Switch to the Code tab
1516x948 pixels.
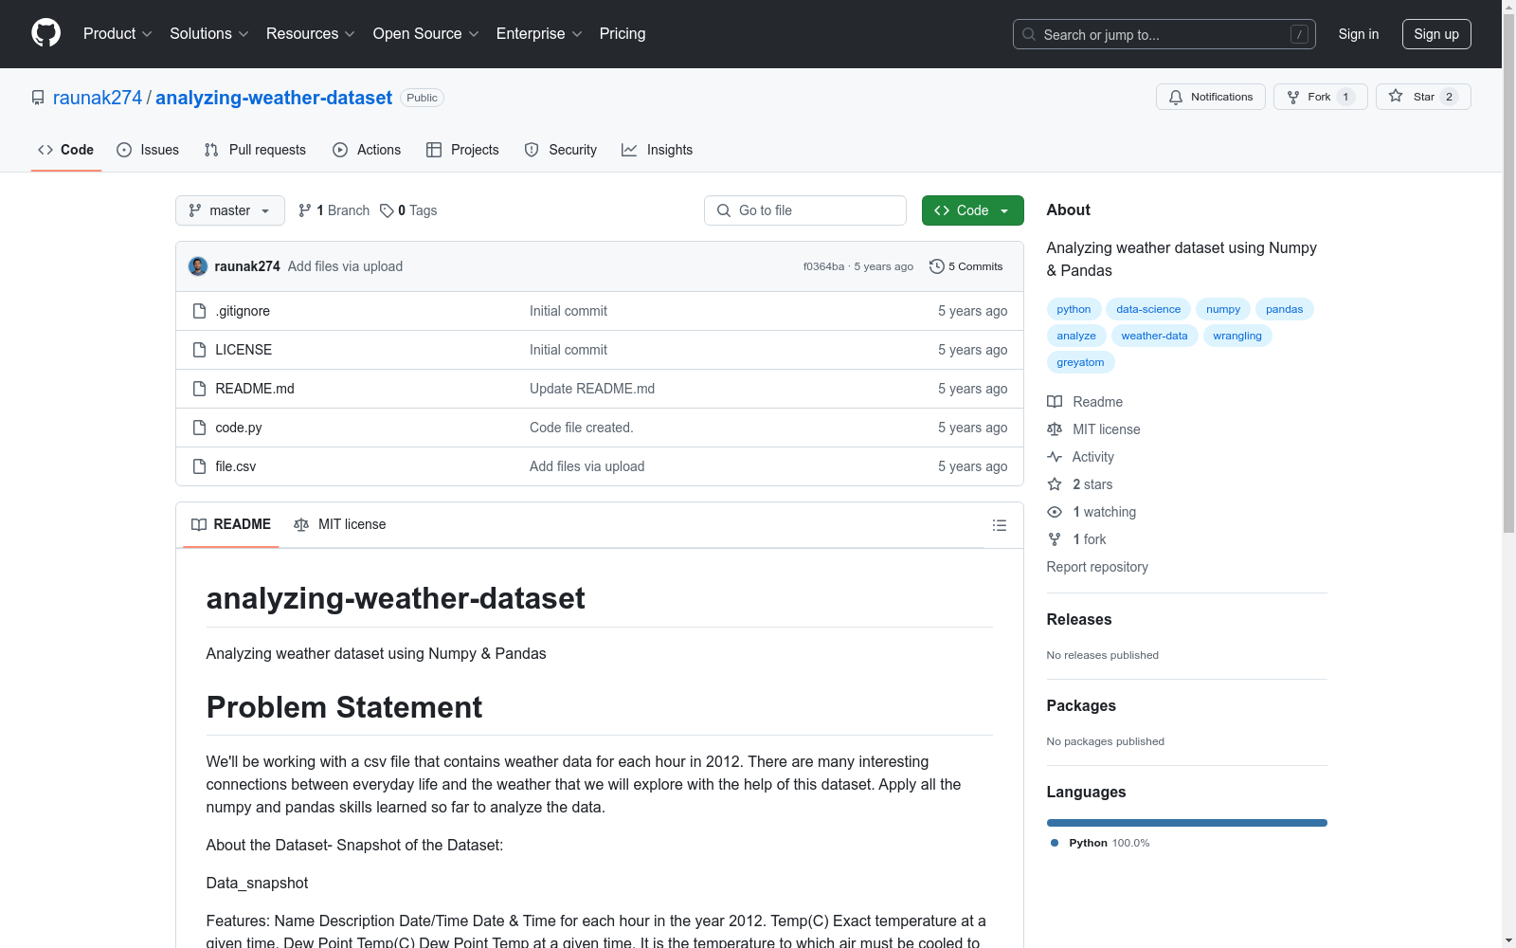(x=66, y=150)
